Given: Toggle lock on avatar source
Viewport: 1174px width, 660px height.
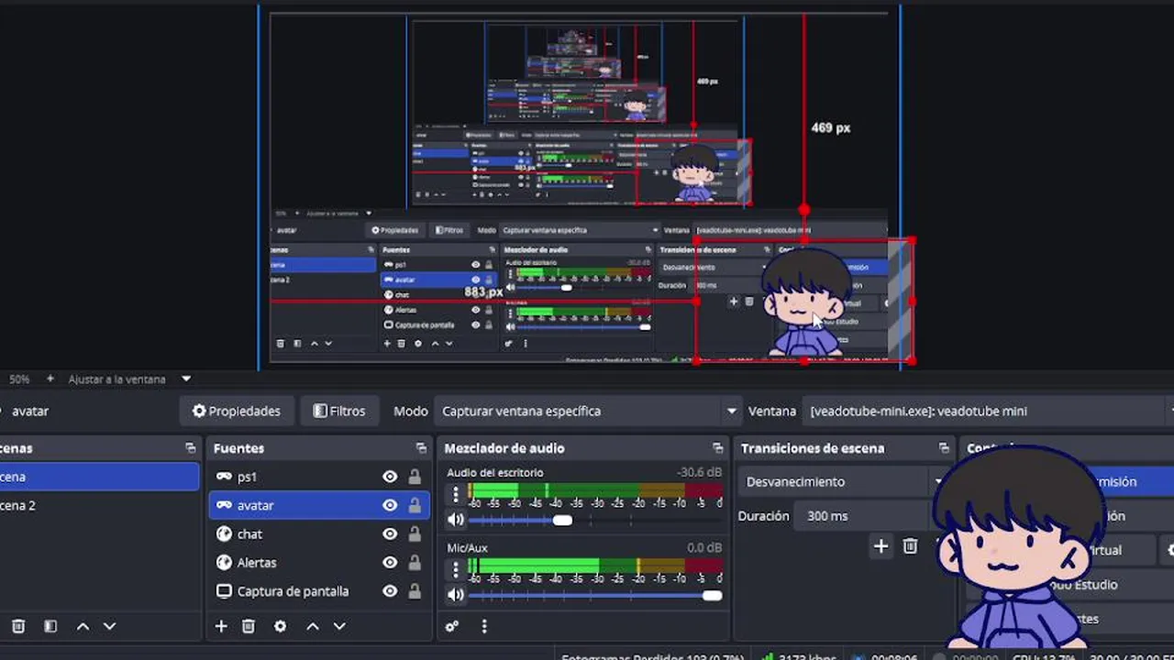Looking at the screenshot, I should (x=415, y=505).
